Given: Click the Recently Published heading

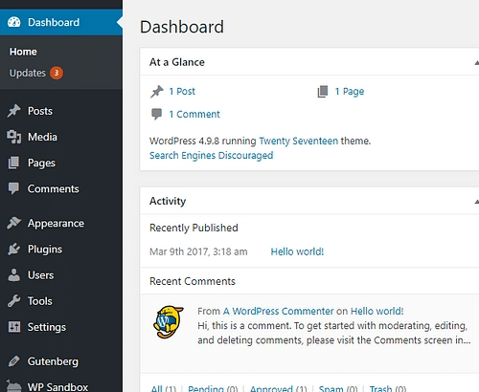Looking at the screenshot, I should (194, 228).
